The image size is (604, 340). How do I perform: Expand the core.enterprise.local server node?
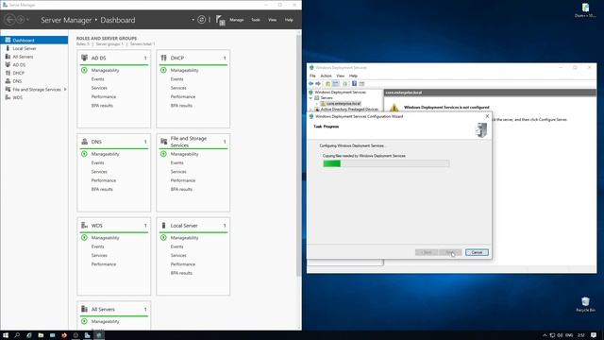pos(317,104)
